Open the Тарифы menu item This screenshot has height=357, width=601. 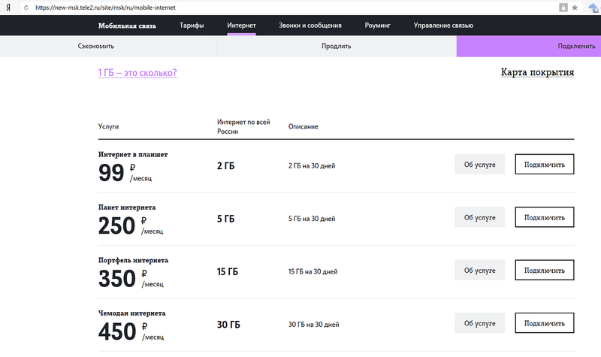tap(192, 26)
